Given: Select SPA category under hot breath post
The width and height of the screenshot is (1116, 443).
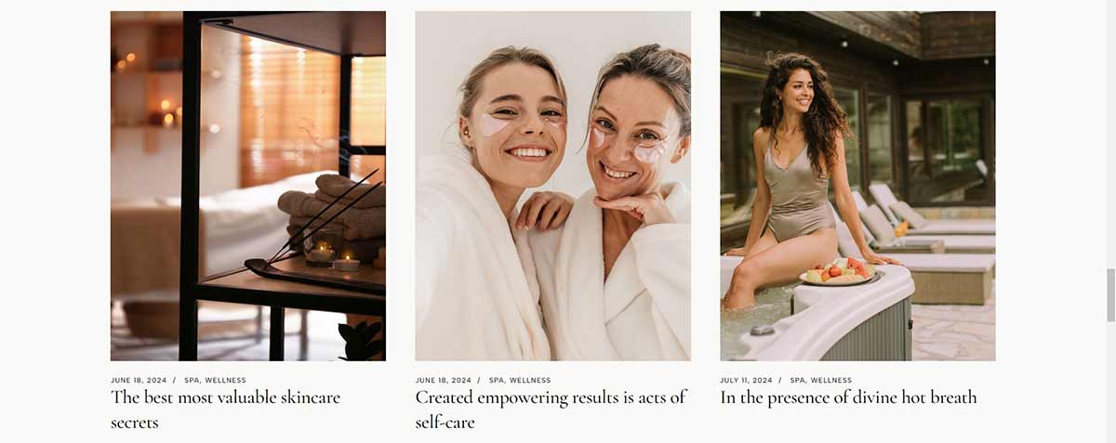Looking at the screenshot, I should pyautogui.click(x=798, y=380).
